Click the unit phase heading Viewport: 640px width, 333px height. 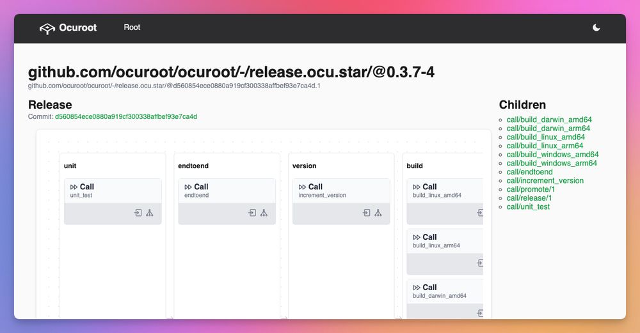click(x=70, y=166)
